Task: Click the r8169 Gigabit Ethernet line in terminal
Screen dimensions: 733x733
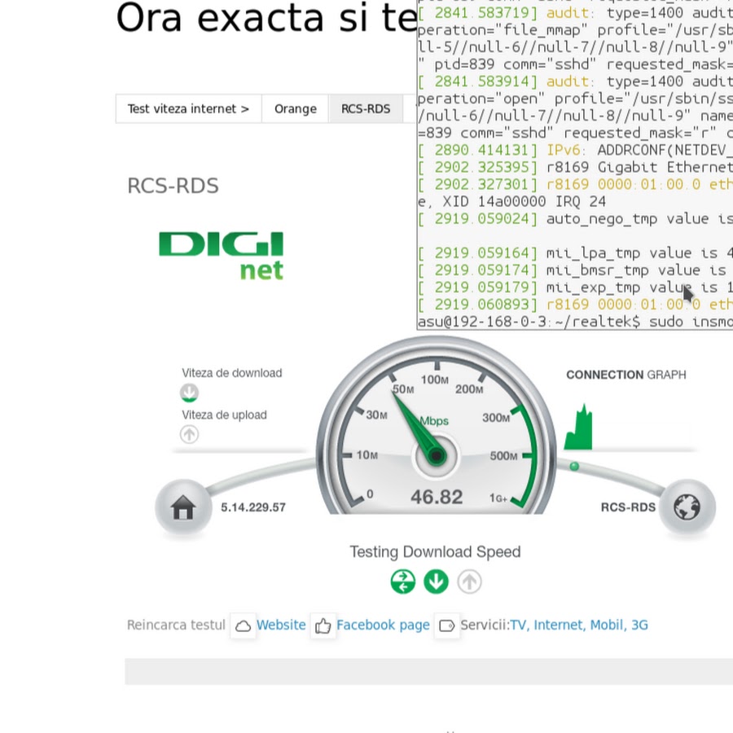Action: [575, 167]
